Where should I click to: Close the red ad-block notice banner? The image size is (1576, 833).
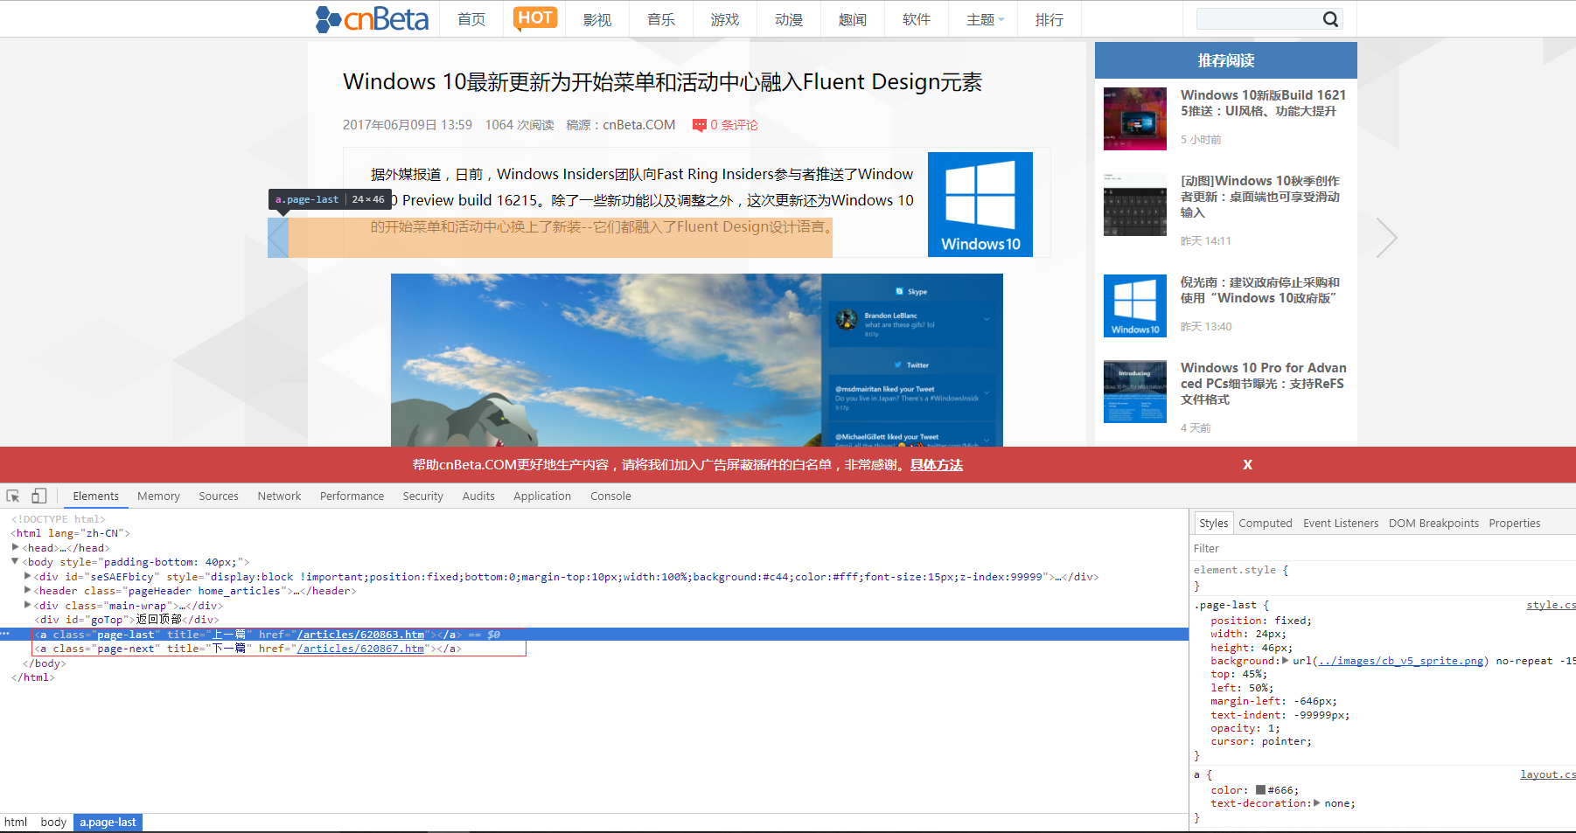(1248, 465)
